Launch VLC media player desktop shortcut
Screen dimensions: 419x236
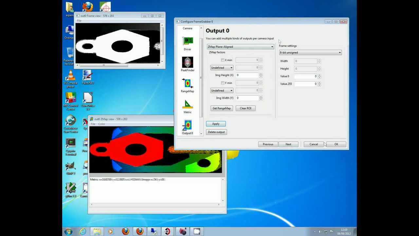coord(70,79)
